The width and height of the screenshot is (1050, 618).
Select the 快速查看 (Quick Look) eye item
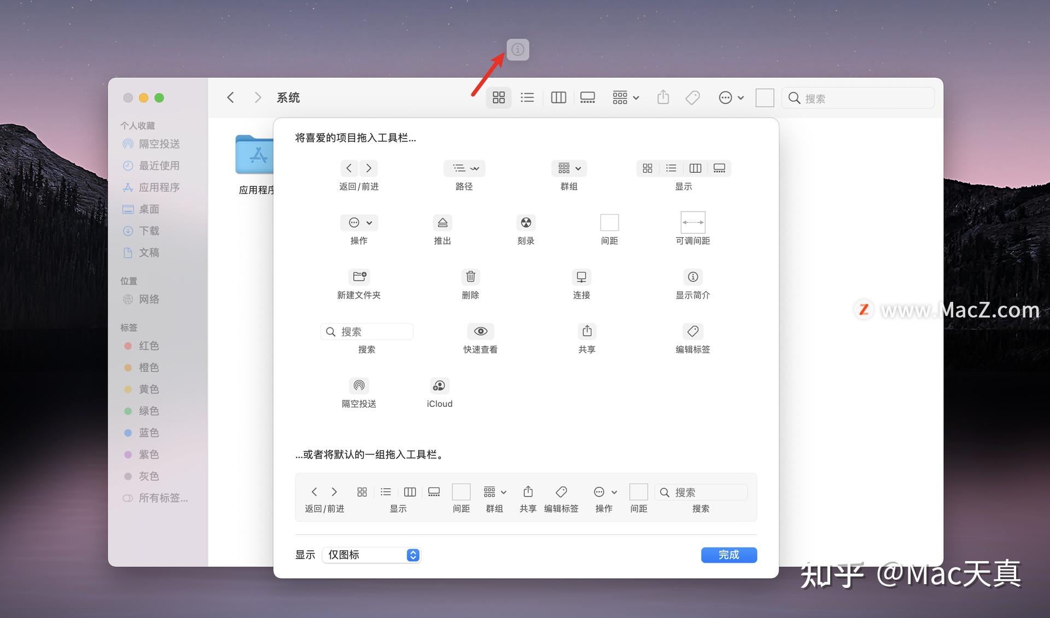(x=480, y=331)
